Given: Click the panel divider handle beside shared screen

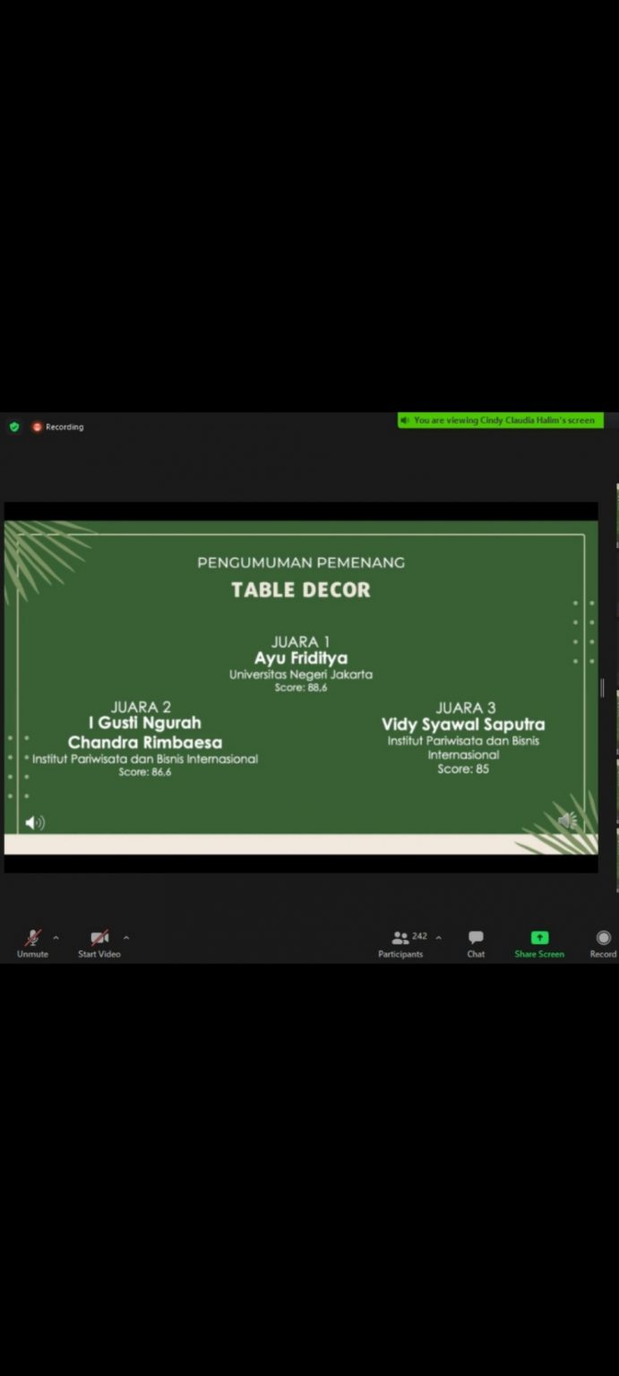Looking at the screenshot, I should click(602, 687).
